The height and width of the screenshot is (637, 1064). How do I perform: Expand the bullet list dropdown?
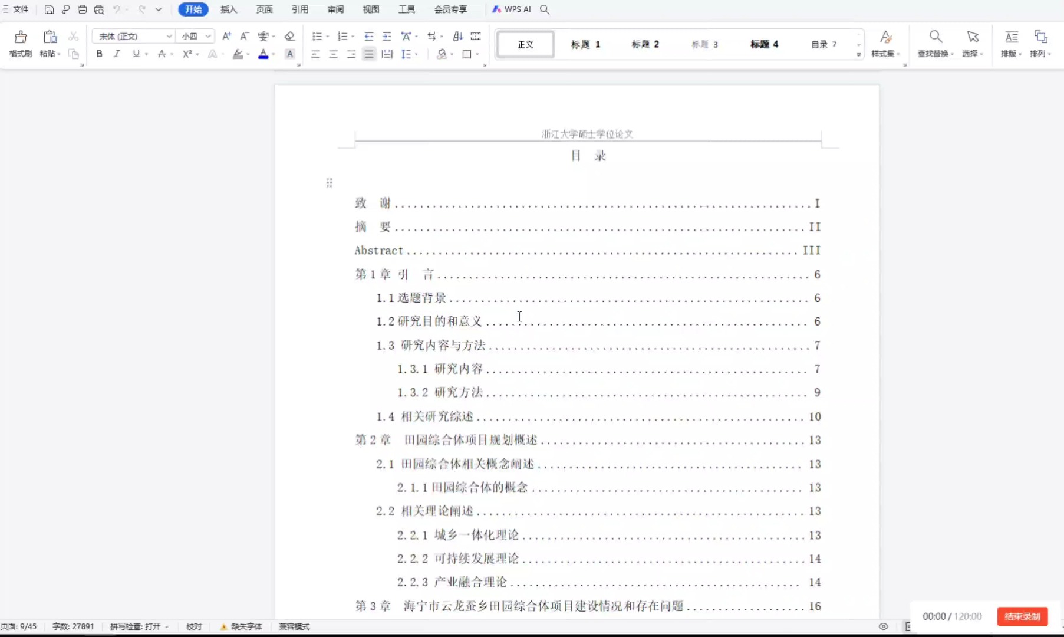coord(328,37)
